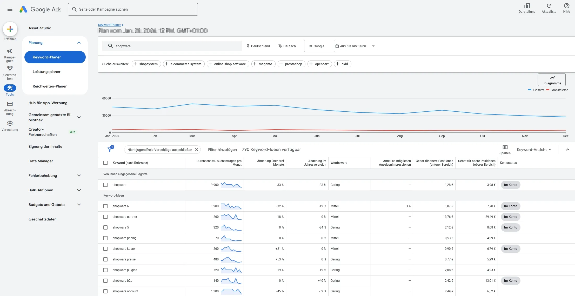This screenshot has width=575, height=296.
Task: Select Leistungsplaner in the Planung menu
Action: pos(46,72)
